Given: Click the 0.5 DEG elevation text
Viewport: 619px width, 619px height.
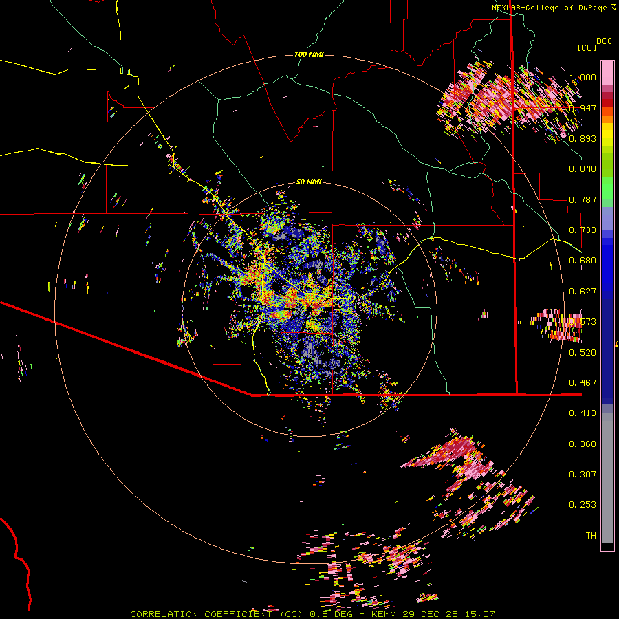Looking at the screenshot, I should (x=331, y=614).
